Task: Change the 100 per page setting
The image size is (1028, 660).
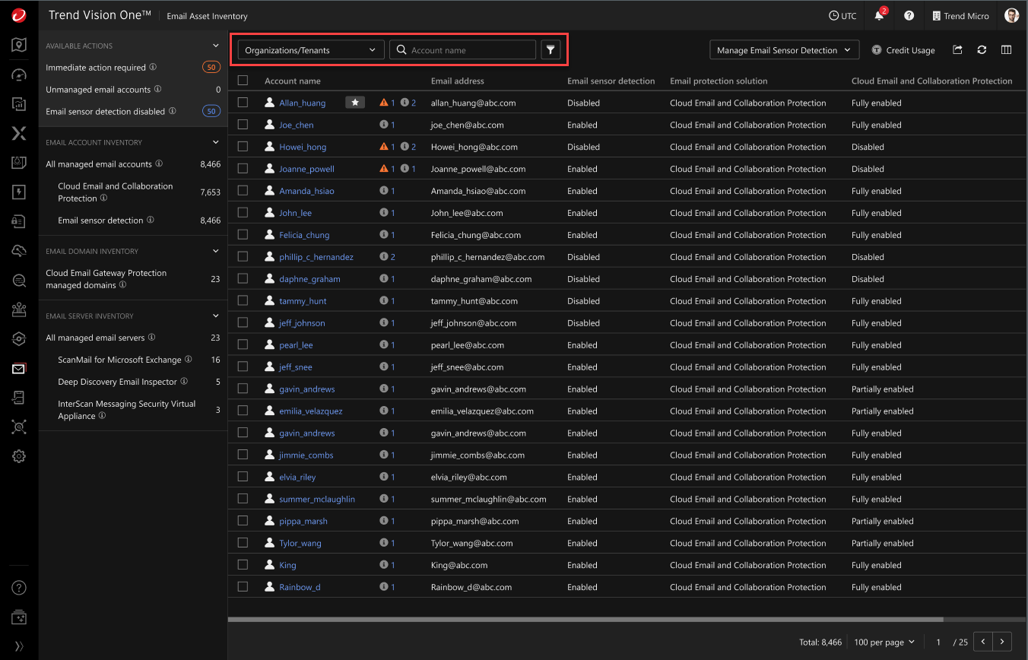Action: point(884,643)
